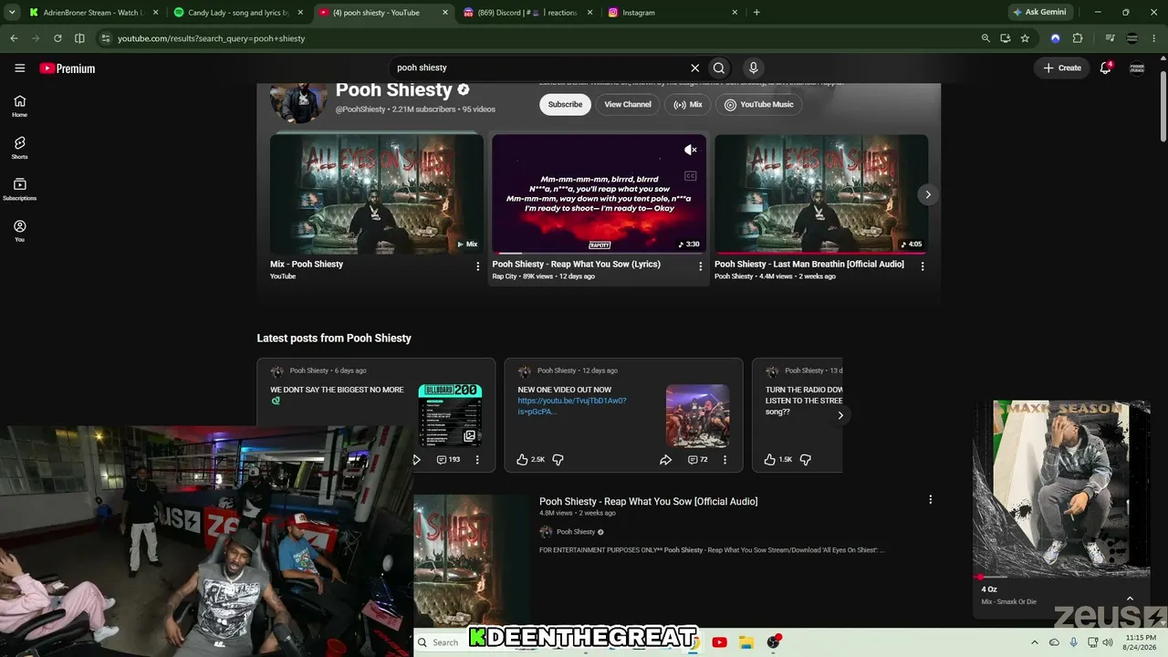
Task: Open more options for Mix - Pooh Shiesty
Action: [x=477, y=266]
